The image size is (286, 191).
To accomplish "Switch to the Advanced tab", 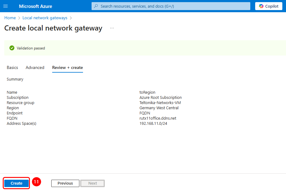I will (x=35, y=67).
